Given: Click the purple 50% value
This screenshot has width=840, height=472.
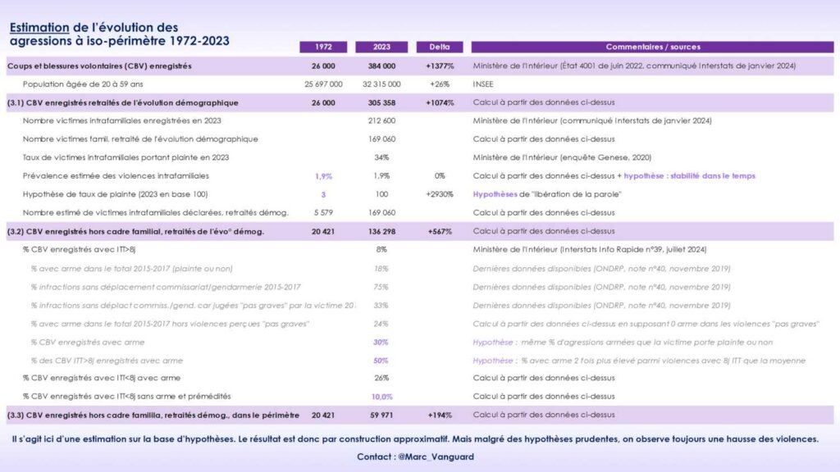Looking at the screenshot, I should click(381, 361).
